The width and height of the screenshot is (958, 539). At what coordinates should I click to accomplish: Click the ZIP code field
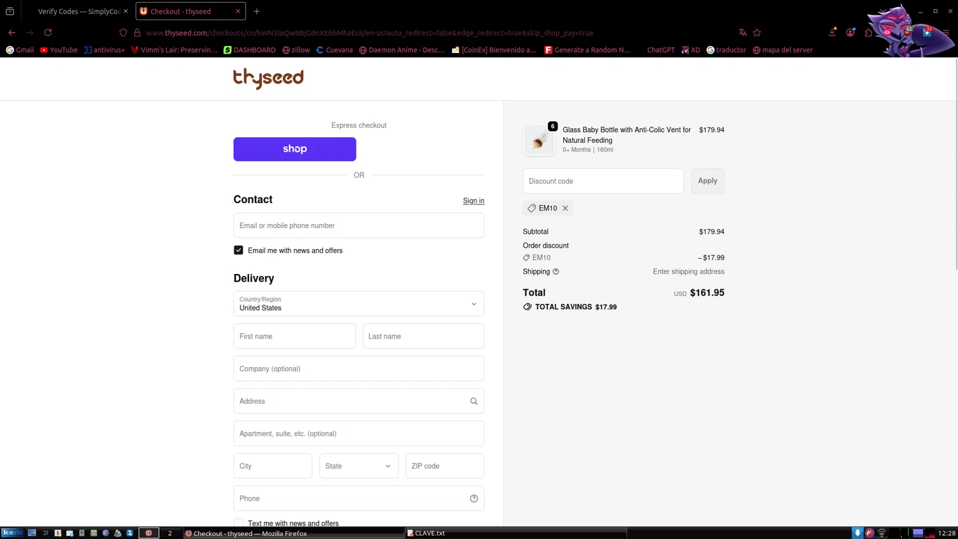445,466
